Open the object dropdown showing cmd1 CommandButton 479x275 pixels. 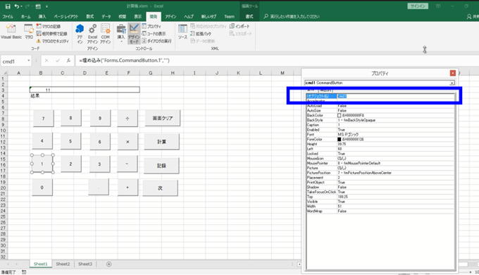point(452,83)
